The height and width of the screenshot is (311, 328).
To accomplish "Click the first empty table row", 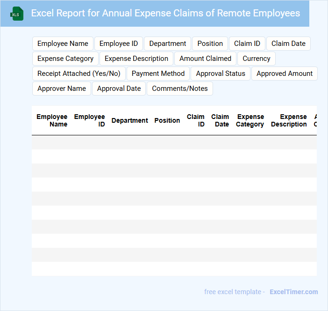I will coord(174,142).
